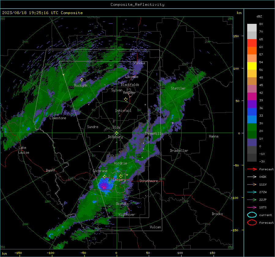
Task: Click the Calgary city label
Action: point(119,180)
